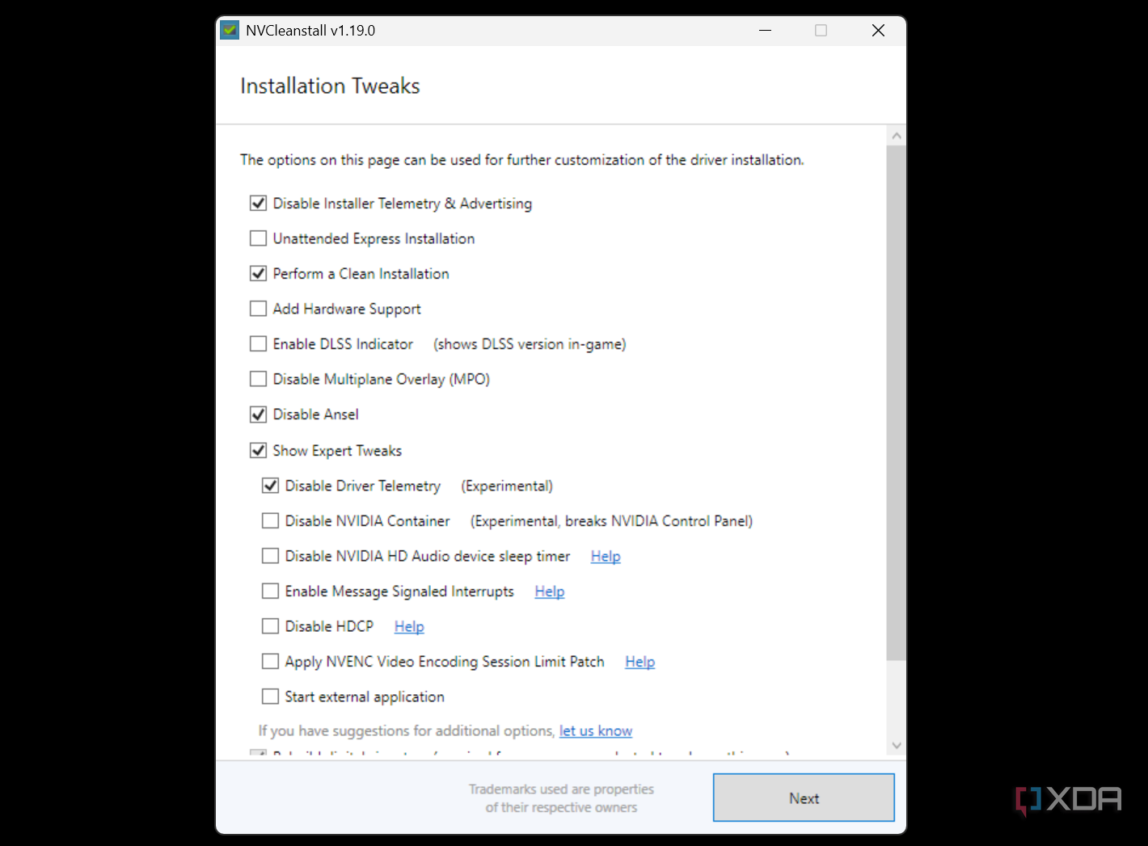Check Start external application box
This screenshot has height=846, width=1148.
coord(270,697)
